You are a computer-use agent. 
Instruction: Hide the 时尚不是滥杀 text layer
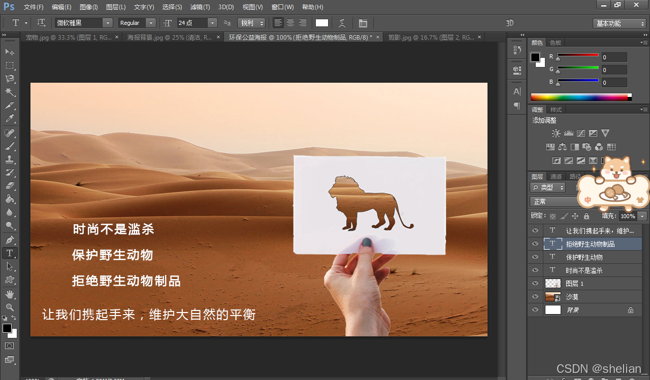pos(535,270)
